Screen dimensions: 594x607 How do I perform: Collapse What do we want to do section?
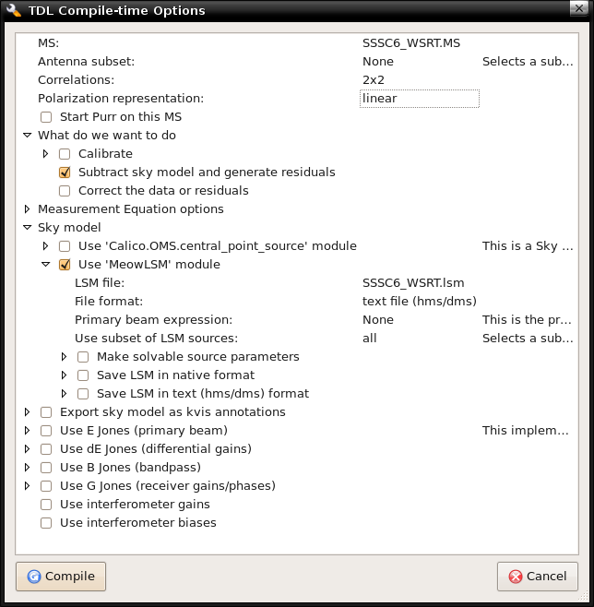(x=27, y=135)
